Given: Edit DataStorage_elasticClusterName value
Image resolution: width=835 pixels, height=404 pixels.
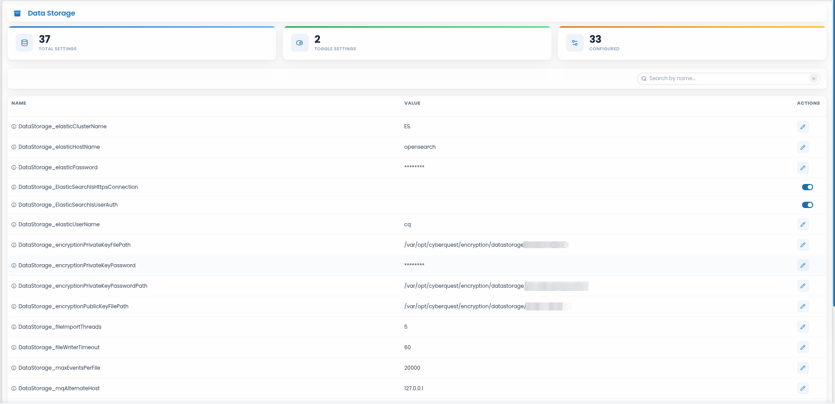Looking at the screenshot, I should coord(803,127).
